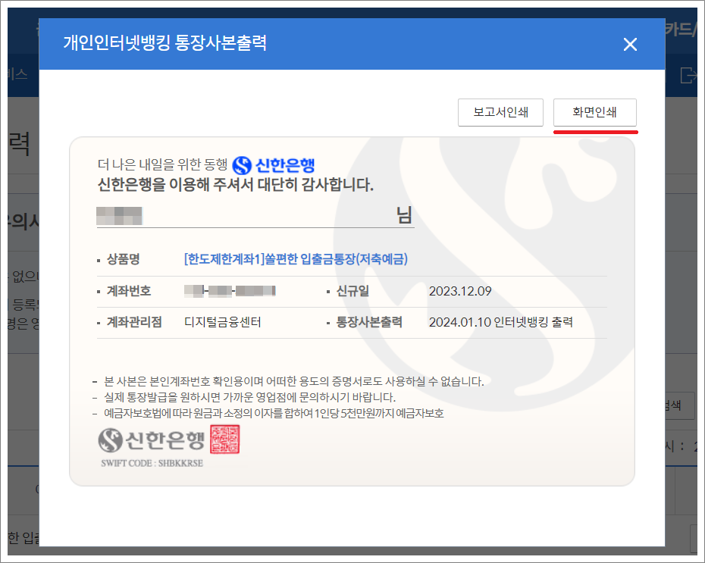Image resolution: width=705 pixels, height=563 pixels.
Task: Click the blurred account number field
Action: (230, 291)
